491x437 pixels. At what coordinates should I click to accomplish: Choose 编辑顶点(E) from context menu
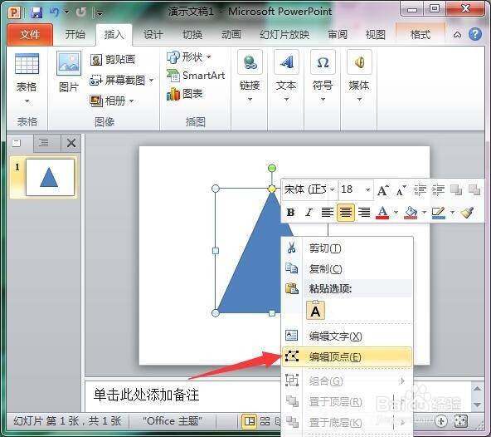(x=347, y=356)
